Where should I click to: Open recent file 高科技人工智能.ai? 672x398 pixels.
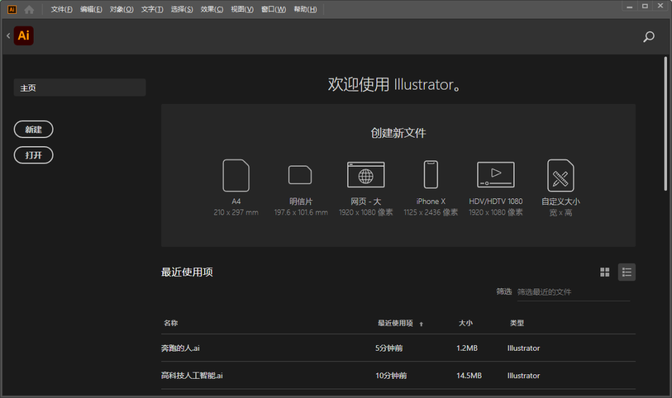click(x=192, y=376)
